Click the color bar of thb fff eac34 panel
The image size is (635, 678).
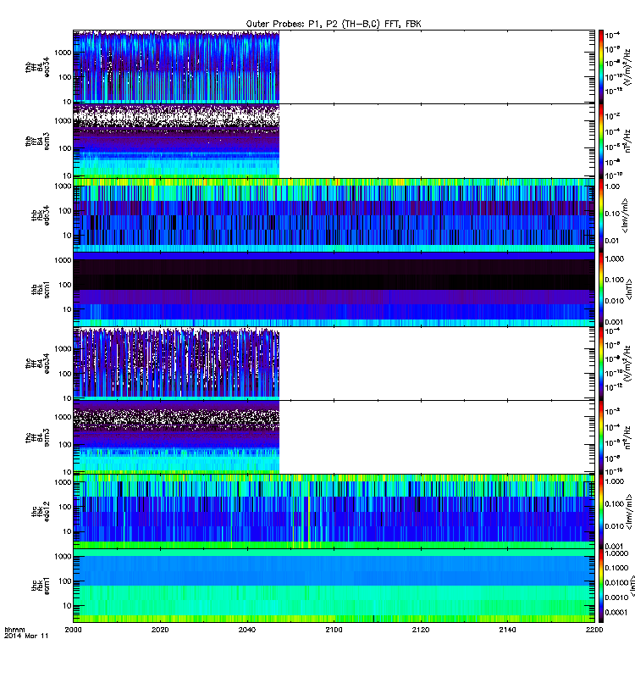click(x=601, y=67)
